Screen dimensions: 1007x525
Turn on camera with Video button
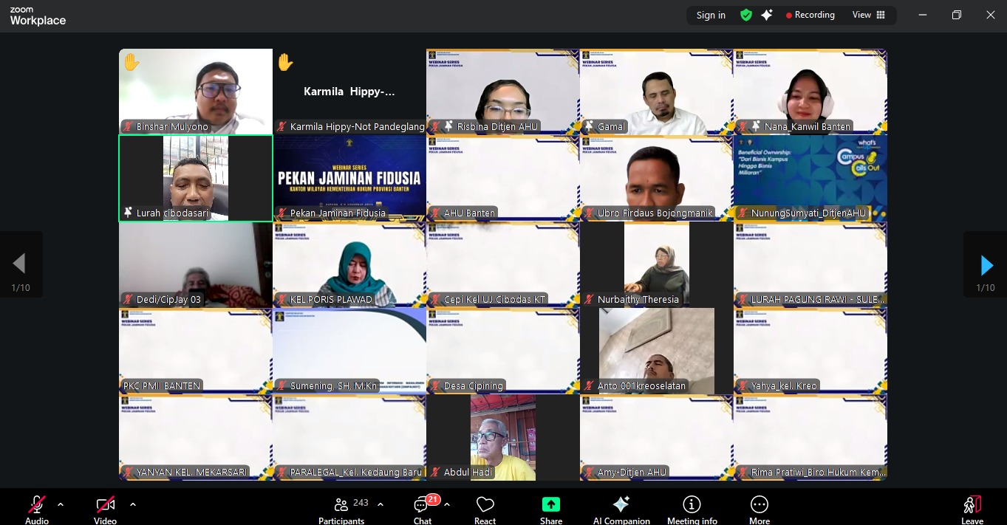click(105, 505)
